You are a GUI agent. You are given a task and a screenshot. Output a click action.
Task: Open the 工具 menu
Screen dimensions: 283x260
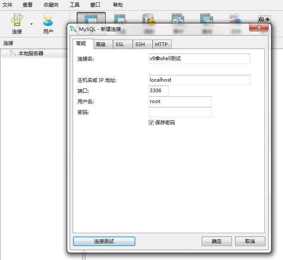(75, 5)
